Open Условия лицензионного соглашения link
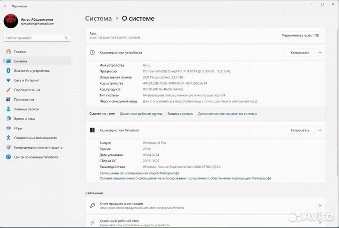 [186, 178]
